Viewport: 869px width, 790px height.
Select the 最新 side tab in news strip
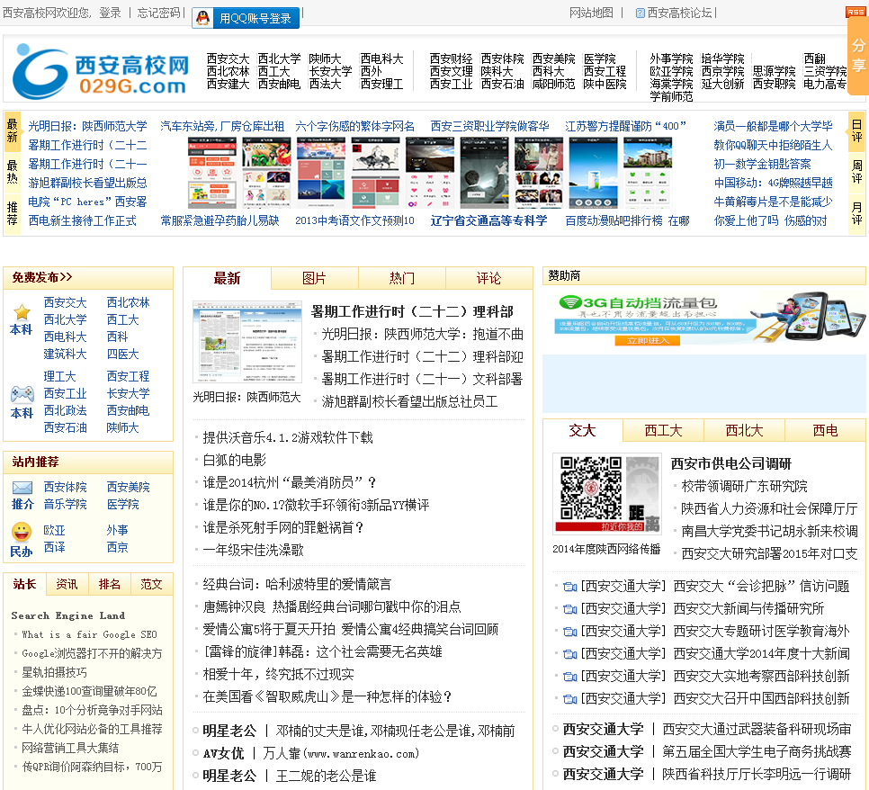13,130
